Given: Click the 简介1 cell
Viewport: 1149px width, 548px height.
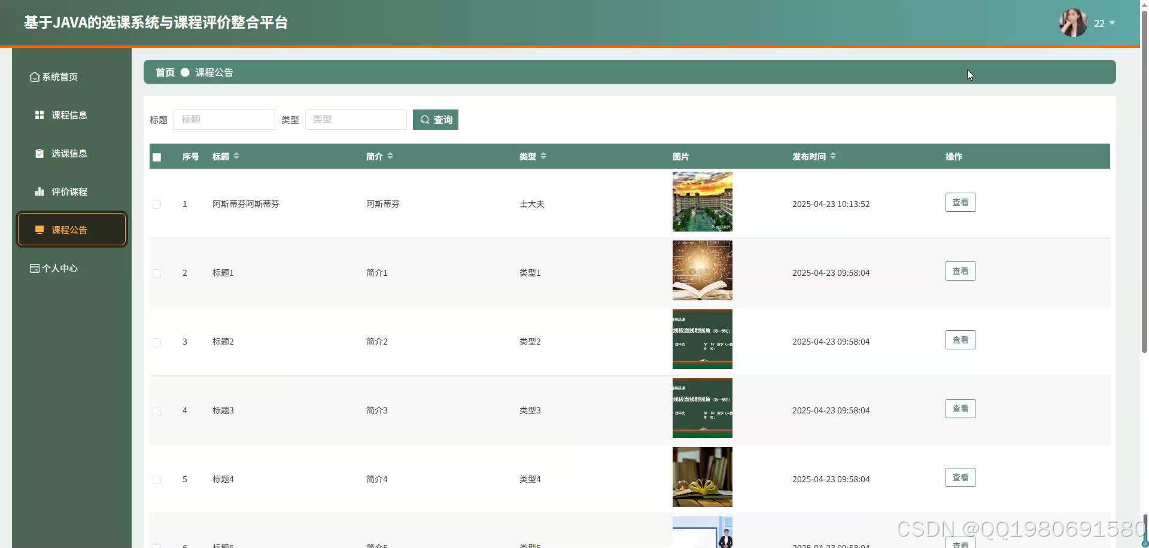Looking at the screenshot, I should click(377, 273).
